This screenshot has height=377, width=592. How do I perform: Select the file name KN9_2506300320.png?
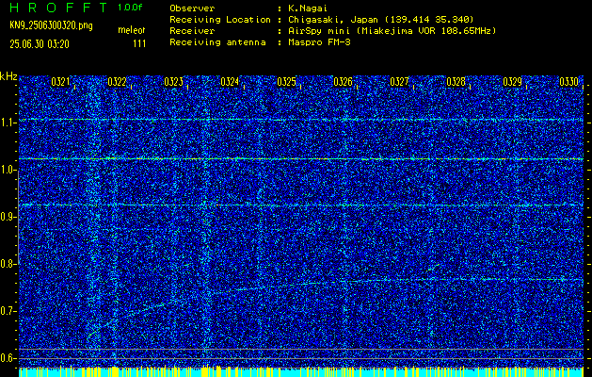pos(51,25)
